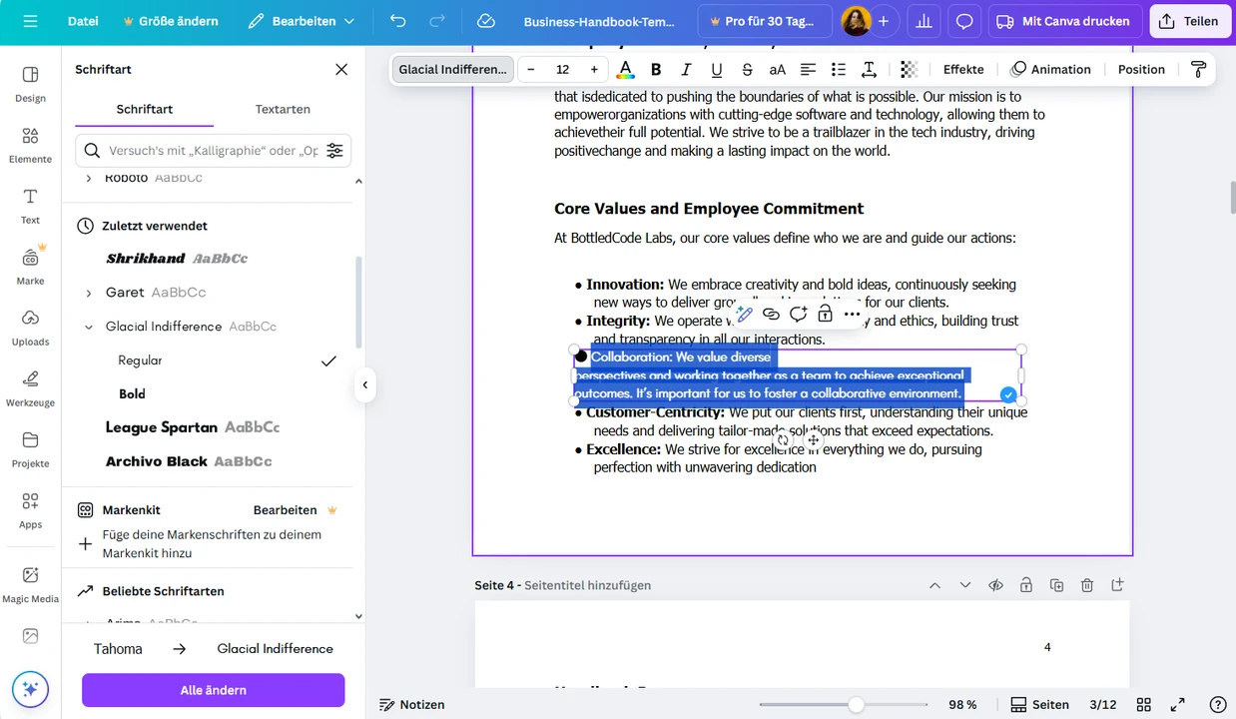Image resolution: width=1236 pixels, height=719 pixels.
Task: Open the help question mark
Action: click(1217, 704)
